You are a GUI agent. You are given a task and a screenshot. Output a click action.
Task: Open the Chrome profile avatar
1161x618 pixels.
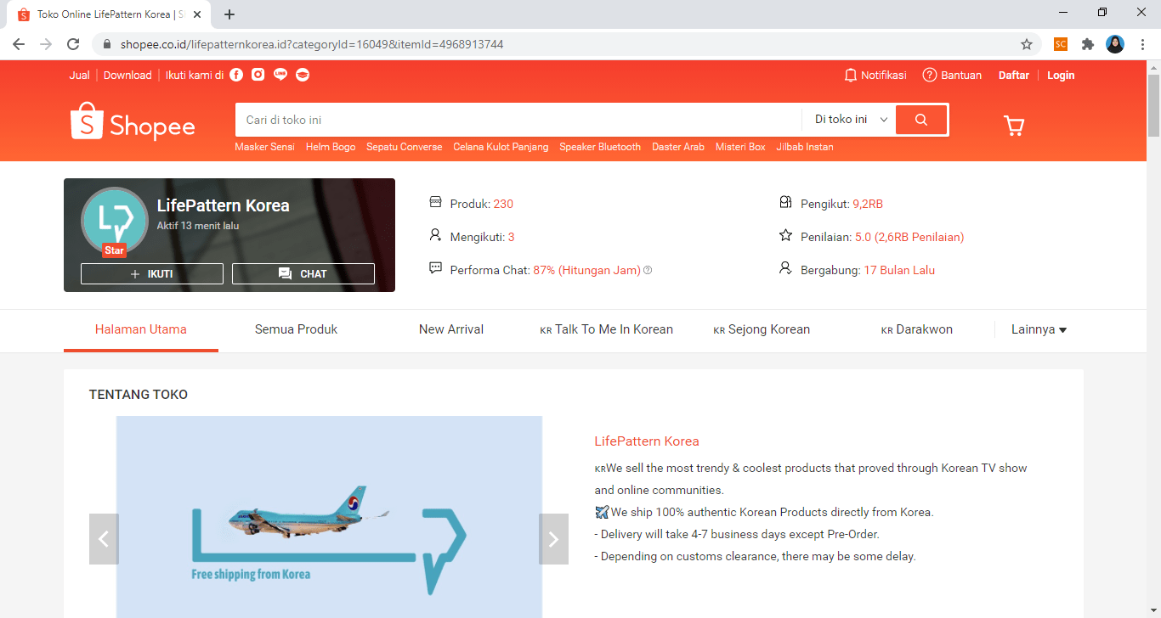(1115, 44)
